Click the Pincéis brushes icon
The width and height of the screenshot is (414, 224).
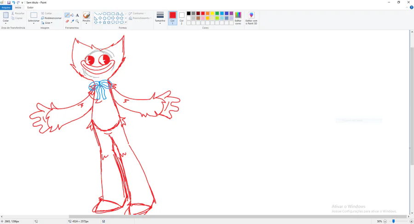coord(86,15)
